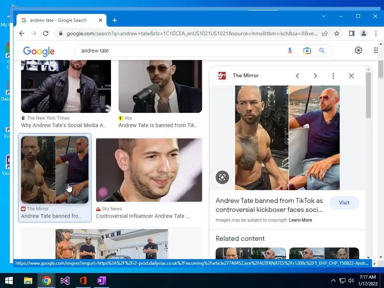The height and width of the screenshot is (288, 384).
Task: Click the large preview image
Action: [287, 138]
